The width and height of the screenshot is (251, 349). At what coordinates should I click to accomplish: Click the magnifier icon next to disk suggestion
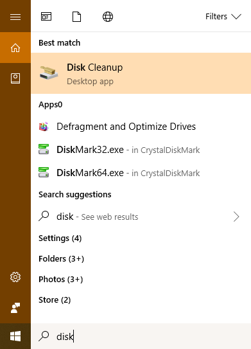[44, 216]
